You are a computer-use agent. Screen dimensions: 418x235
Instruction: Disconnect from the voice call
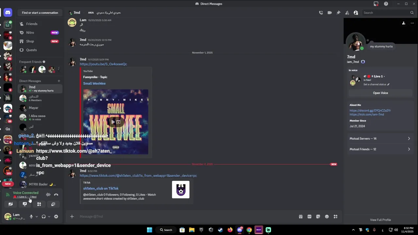click(56, 195)
